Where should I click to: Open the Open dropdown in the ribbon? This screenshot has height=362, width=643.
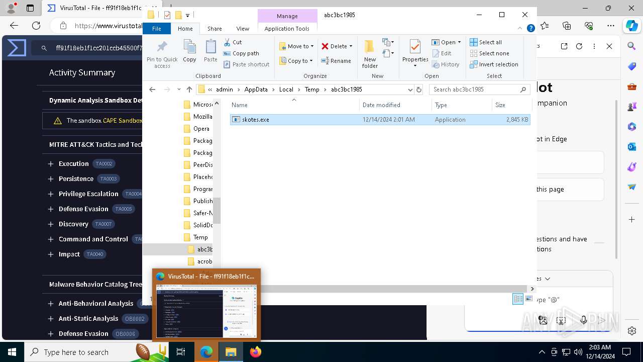point(446,42)
